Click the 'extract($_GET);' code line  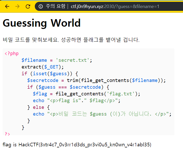click(43, 67)
